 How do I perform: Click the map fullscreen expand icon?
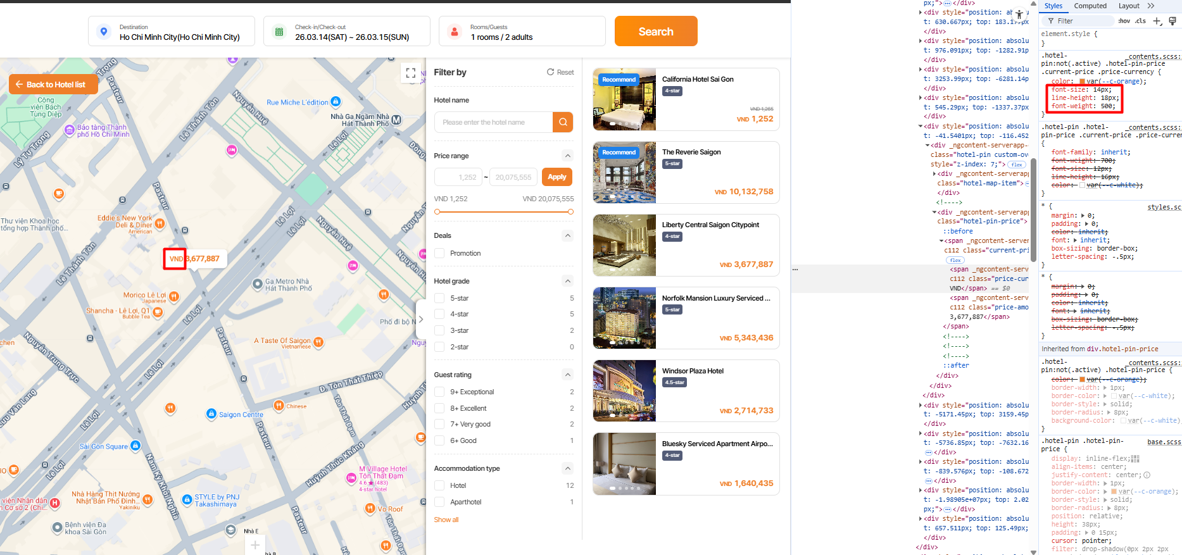(410, 73)
